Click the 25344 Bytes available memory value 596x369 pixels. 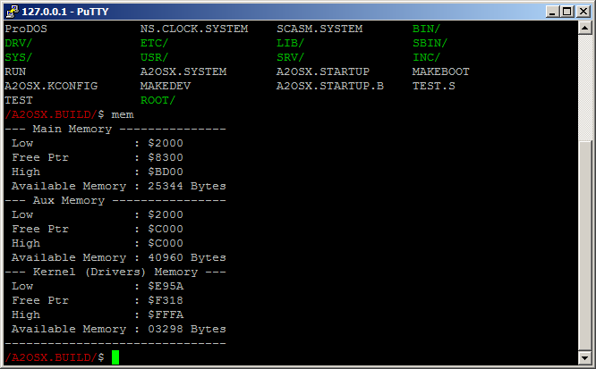[187, 186]
